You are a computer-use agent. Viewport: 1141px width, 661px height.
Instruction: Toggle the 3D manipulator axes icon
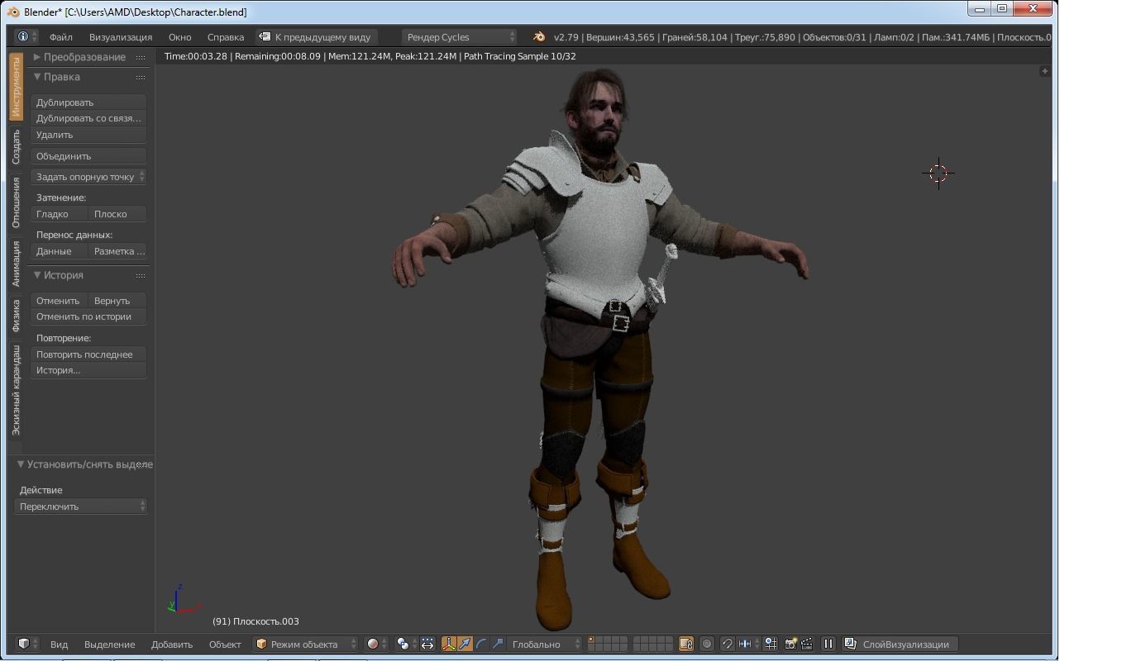click(x=449, y=644)
